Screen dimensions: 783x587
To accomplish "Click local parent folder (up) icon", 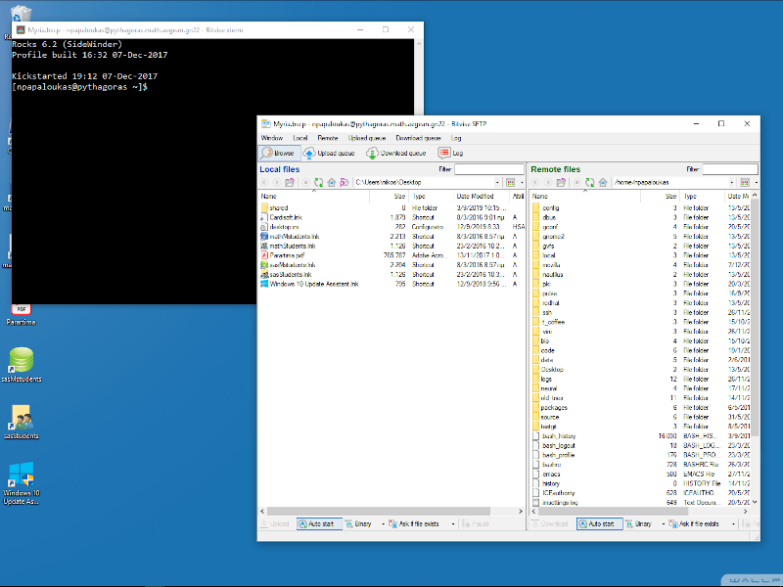I will tap(290, 182).
